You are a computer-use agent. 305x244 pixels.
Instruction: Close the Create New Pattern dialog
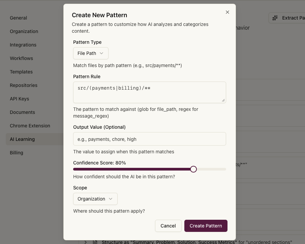(227, 12)
